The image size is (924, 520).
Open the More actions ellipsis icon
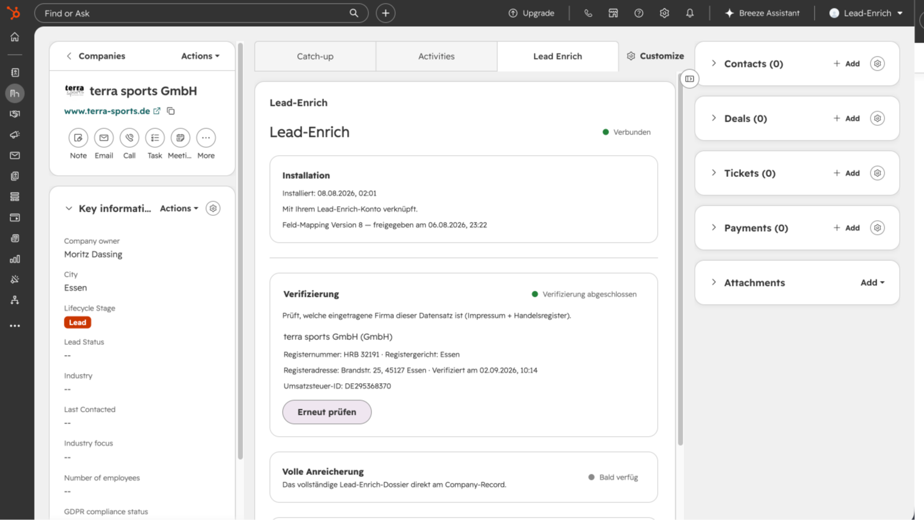click(x=206, y=138)
